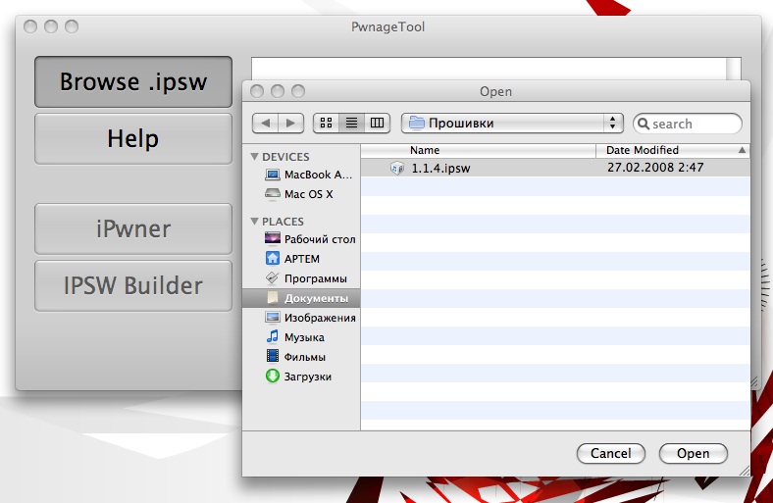Open IPSW Builder in PwnageTool
This screenshot has height=503, width=773.
(133, 285)
